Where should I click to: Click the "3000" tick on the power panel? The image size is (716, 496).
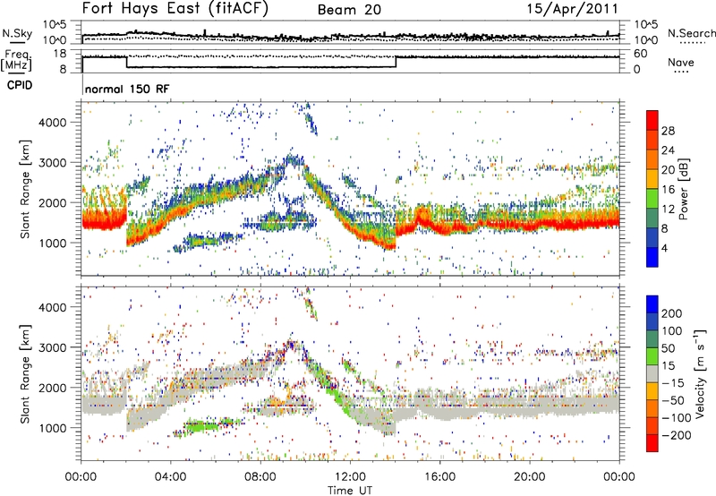pos(52,163)
